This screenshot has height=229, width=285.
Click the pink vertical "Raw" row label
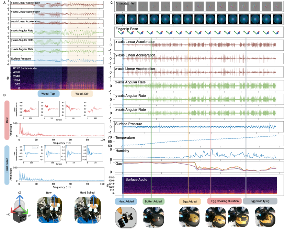coord(7,120)
